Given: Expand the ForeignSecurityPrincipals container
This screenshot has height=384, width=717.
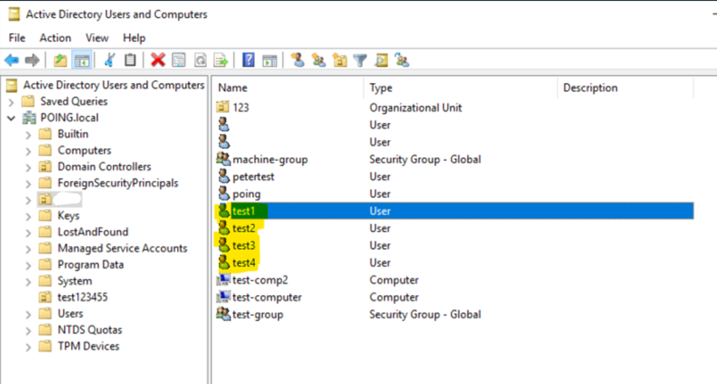Looking at the screenshot, I should coord(28,184).
